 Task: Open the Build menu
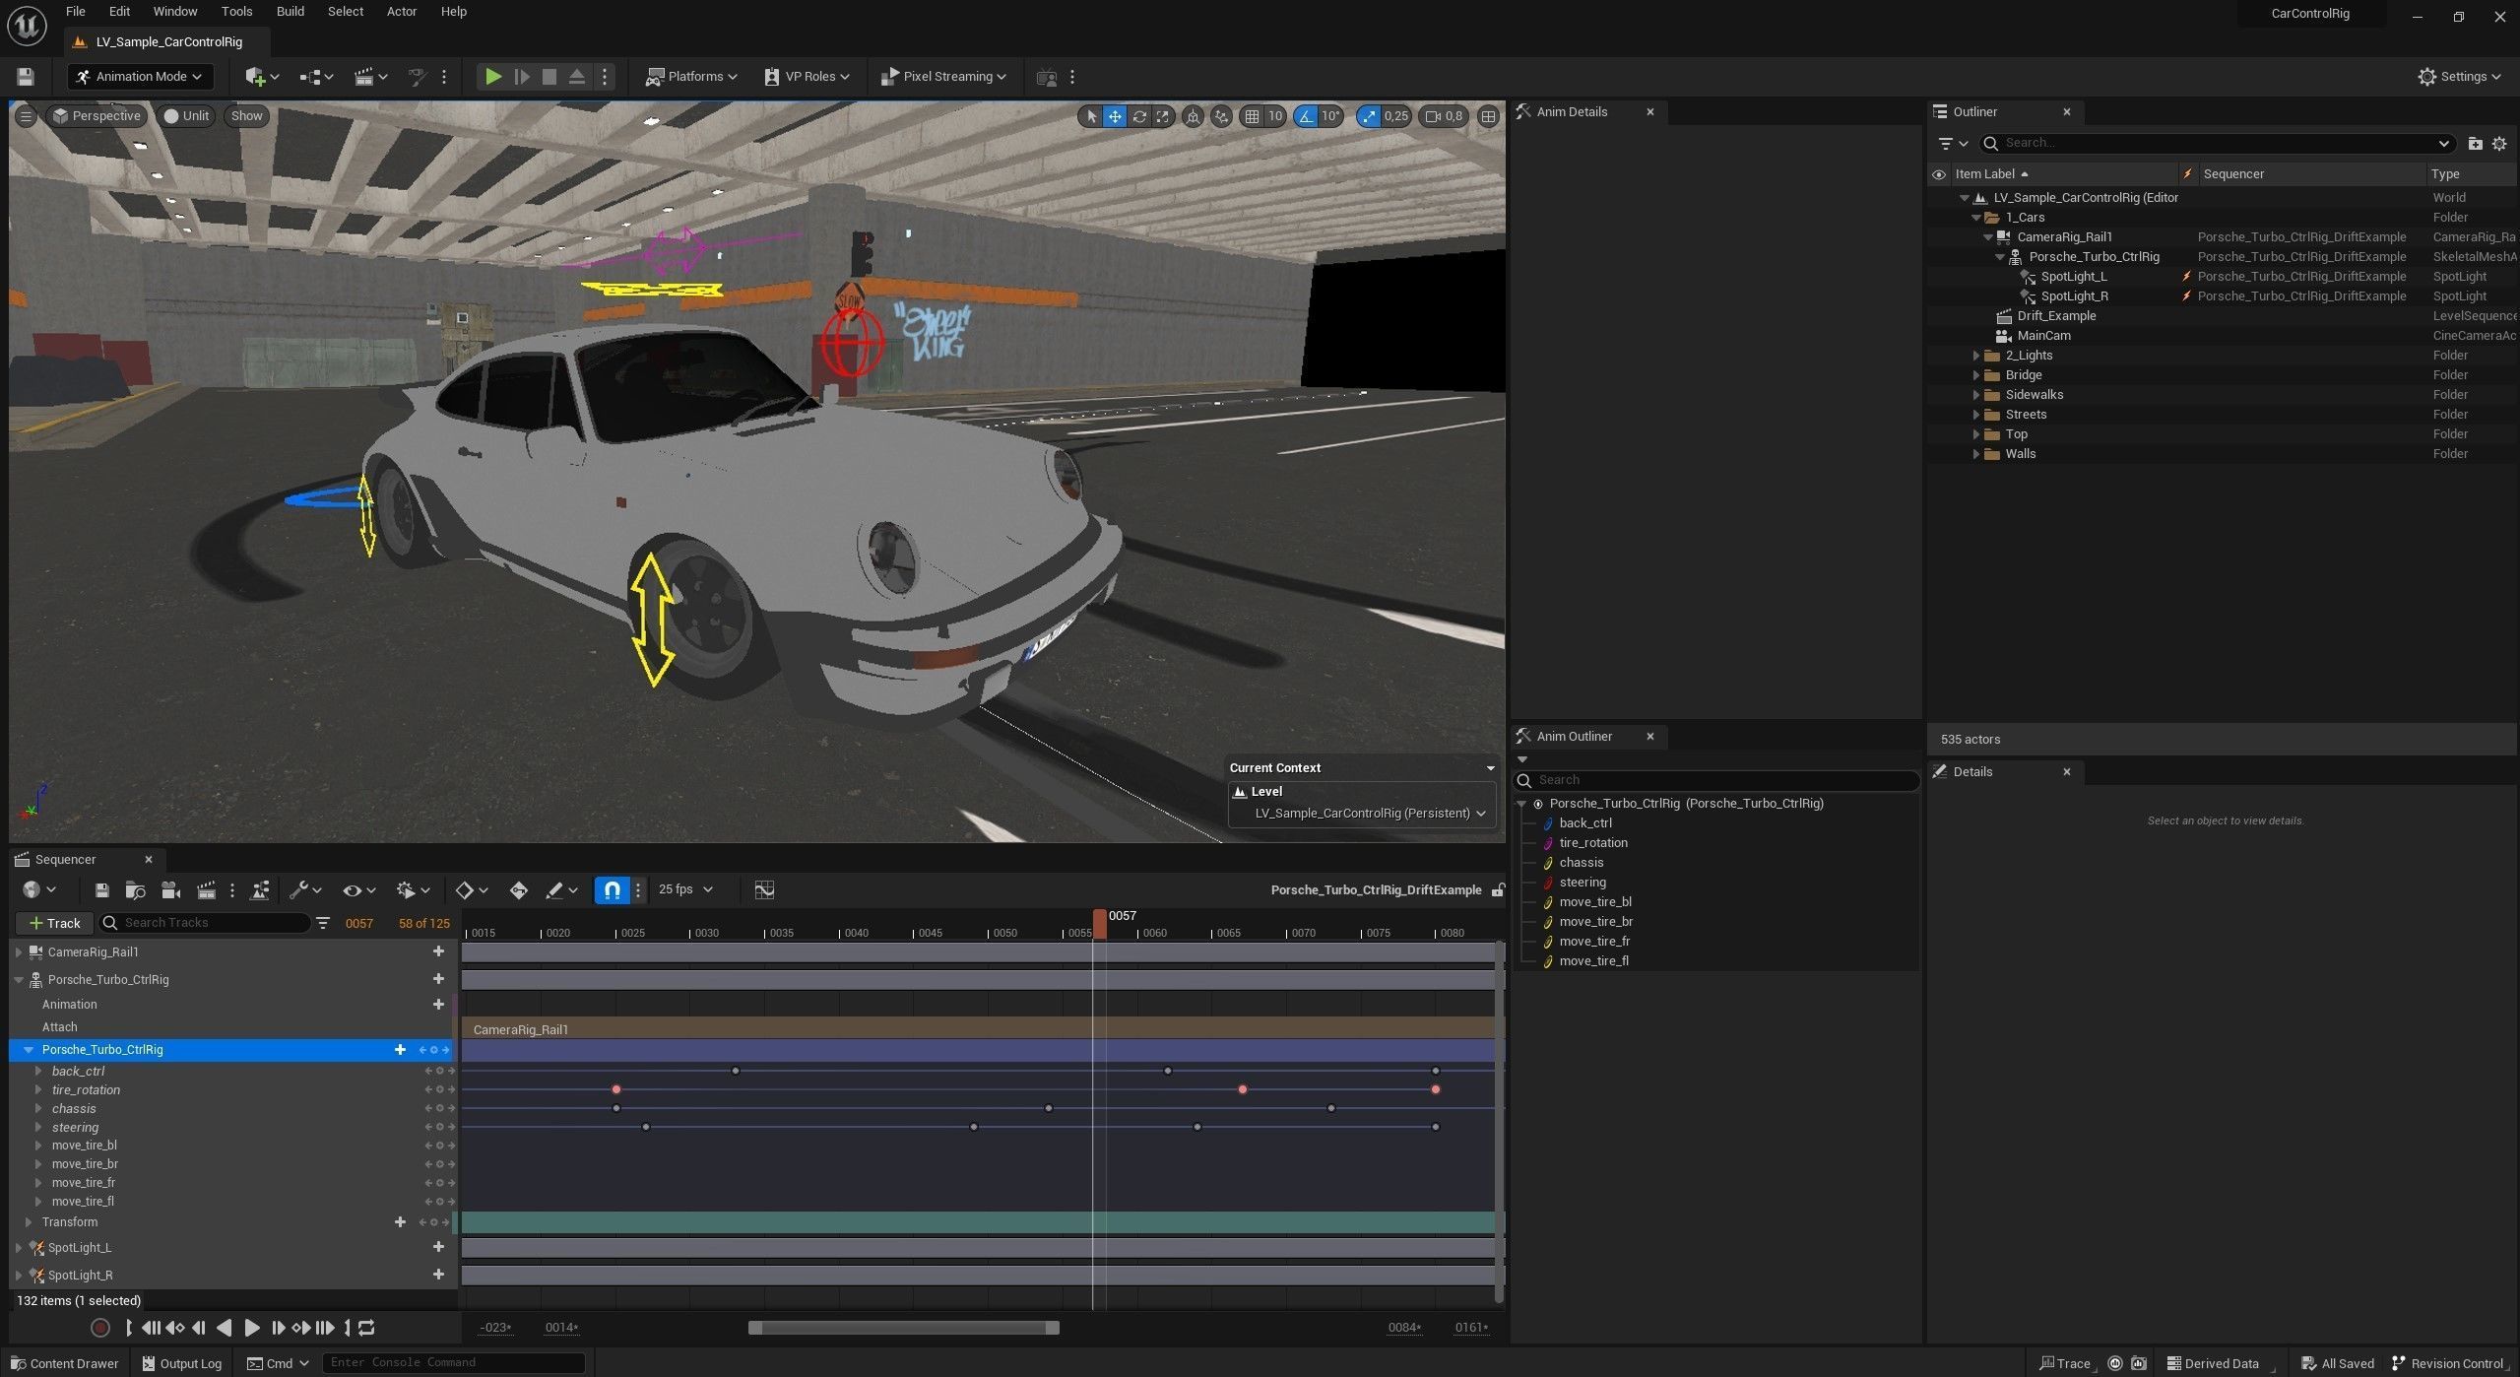click(290, 12)
